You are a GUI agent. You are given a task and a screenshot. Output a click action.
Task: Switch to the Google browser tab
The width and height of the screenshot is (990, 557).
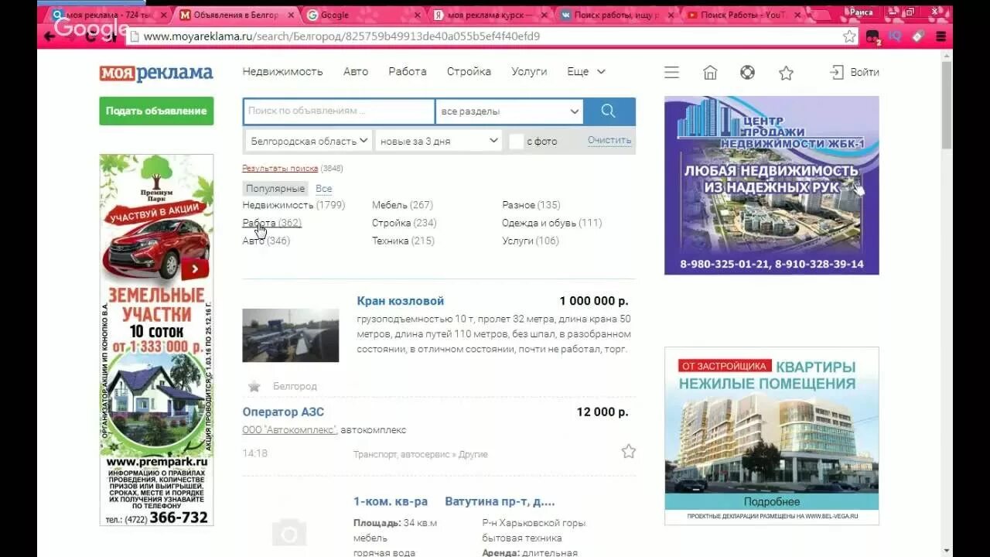(x=364, y=15)
